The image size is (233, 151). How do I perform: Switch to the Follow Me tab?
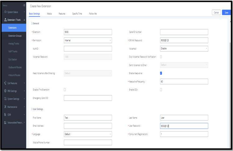93,14
